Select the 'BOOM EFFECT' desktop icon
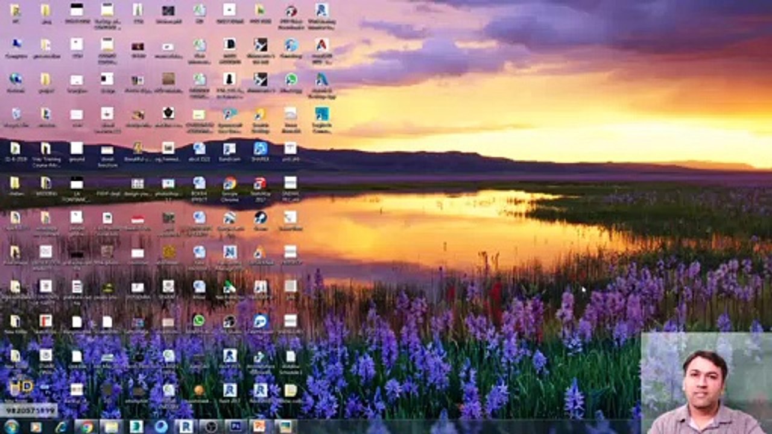 click(x=199, y=187)
